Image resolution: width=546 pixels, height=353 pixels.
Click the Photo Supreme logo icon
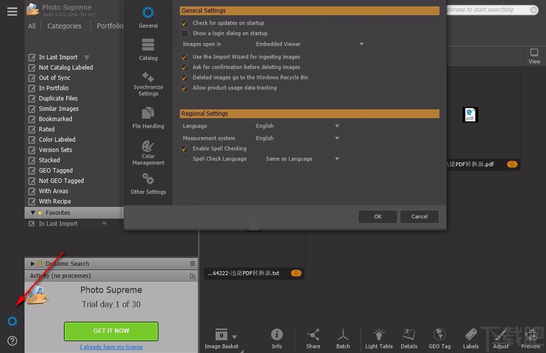click(x=33, y=9)
